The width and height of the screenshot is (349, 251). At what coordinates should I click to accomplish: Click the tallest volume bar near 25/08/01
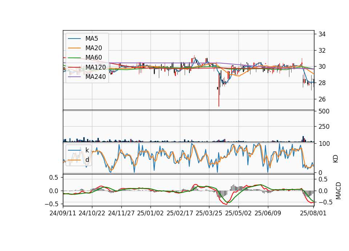tap(303, 139)
